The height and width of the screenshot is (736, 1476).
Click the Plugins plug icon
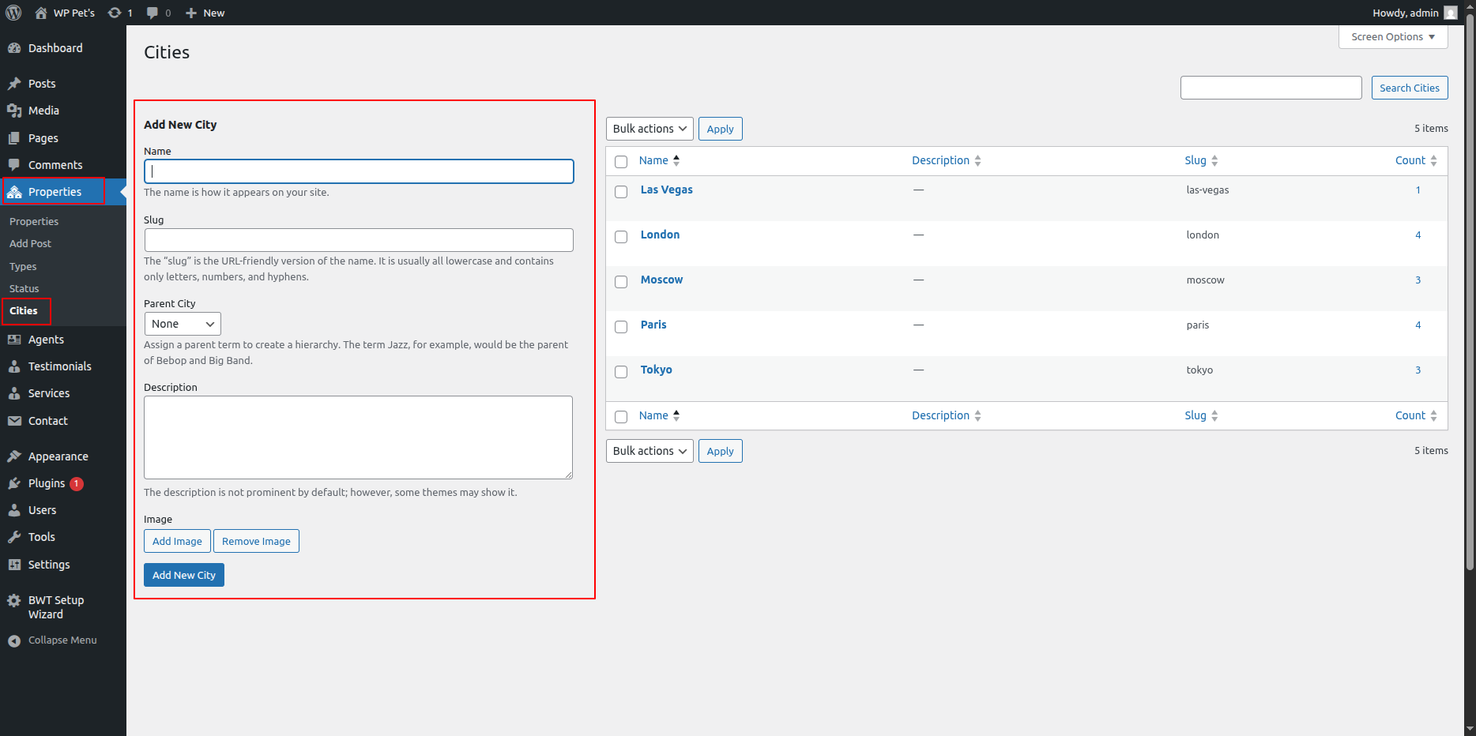tap(14, 483)
